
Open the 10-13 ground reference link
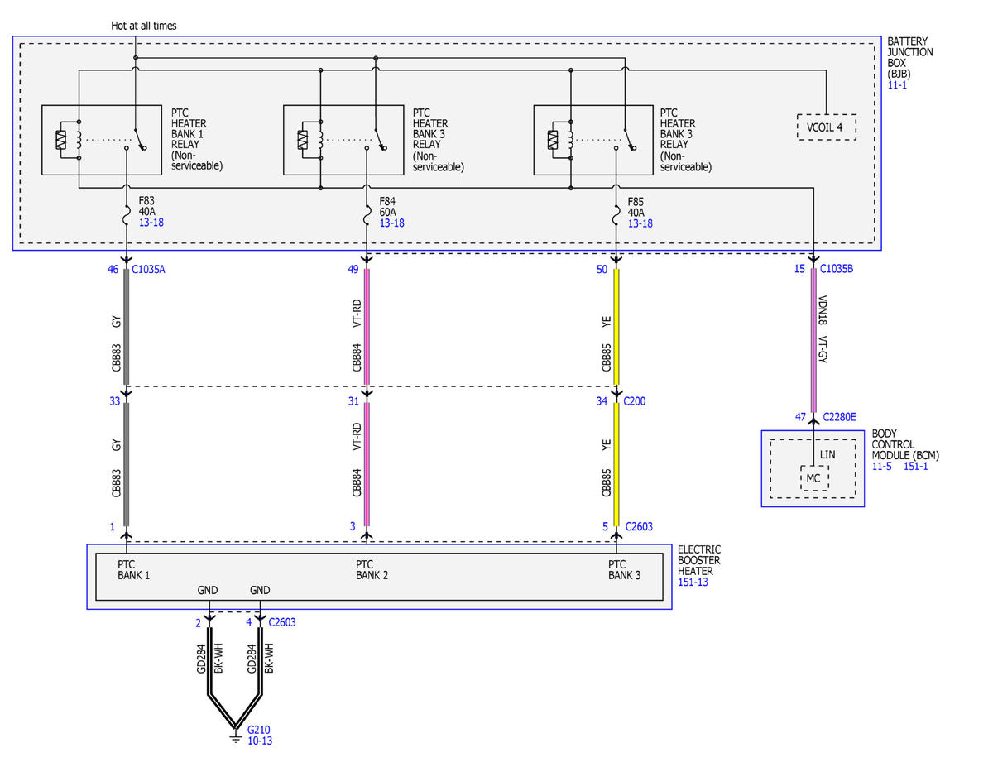click(x=260, y=741)
